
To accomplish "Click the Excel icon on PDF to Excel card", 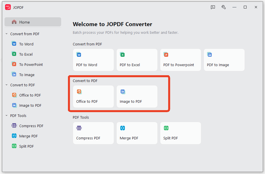I will pyautogui.click(x=122, y=54).
